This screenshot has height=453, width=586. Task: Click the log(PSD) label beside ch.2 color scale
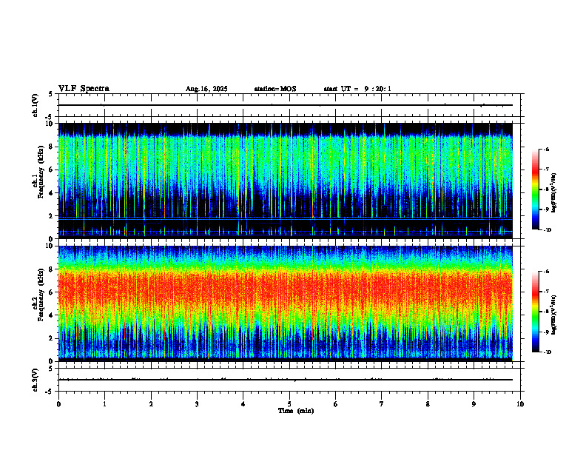coord(555,315)
